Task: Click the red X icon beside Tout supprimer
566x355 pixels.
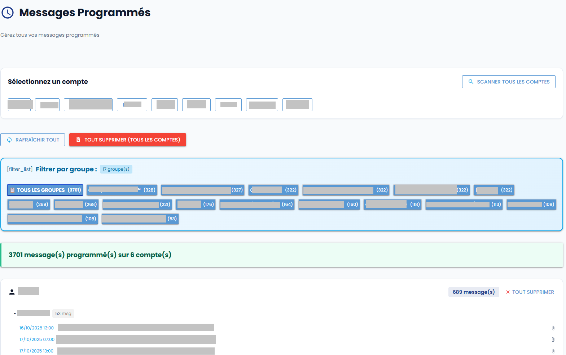Action: pos(508,292)
